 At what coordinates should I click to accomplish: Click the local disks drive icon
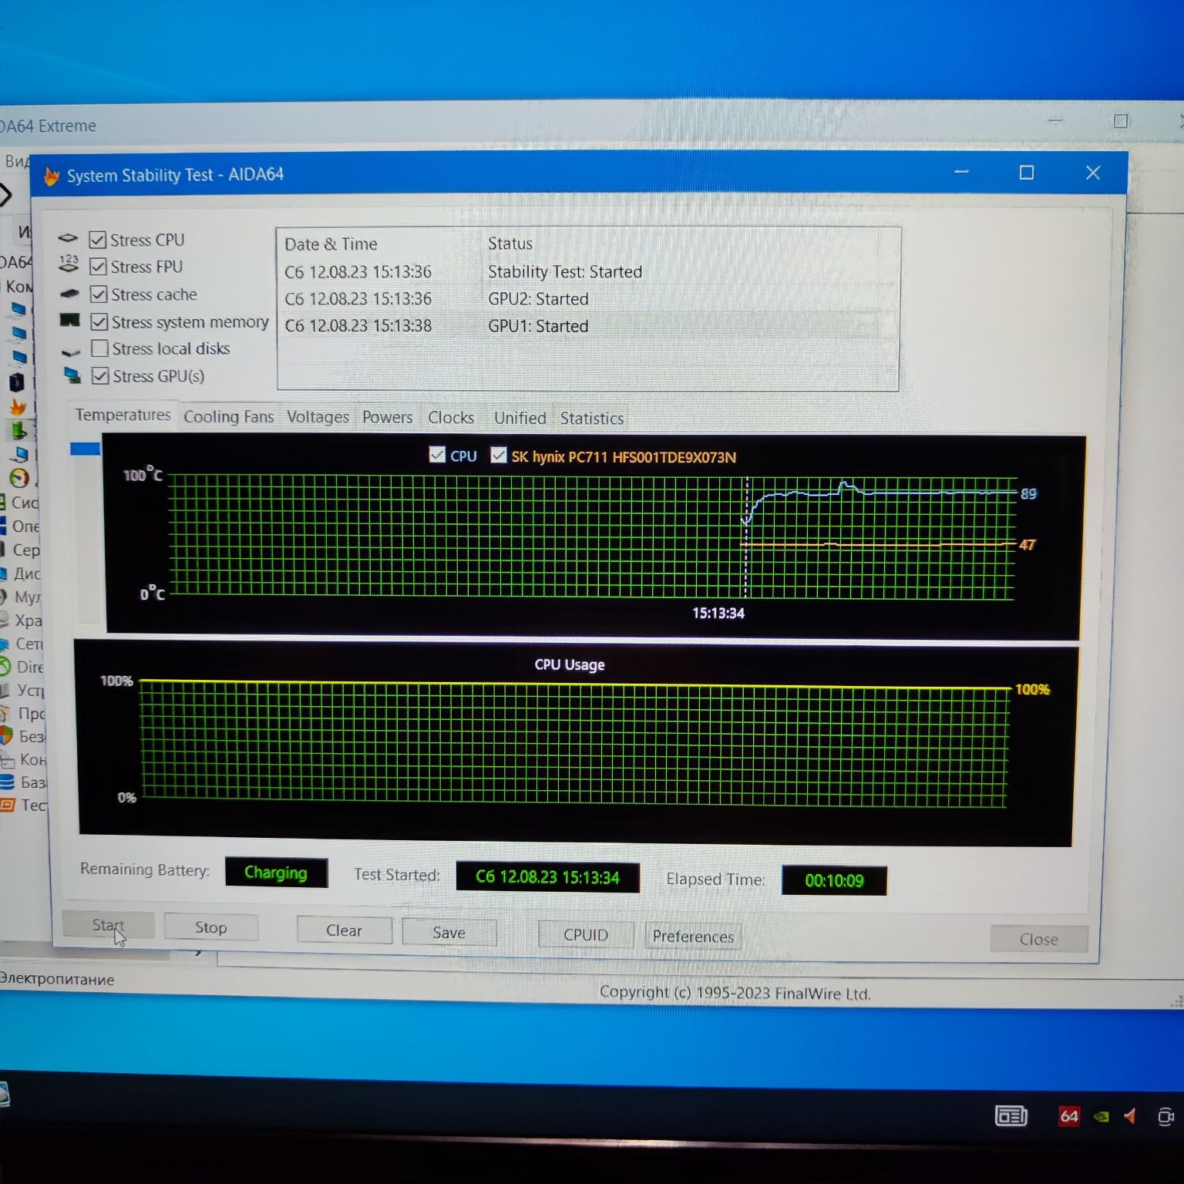click(71, 352)
